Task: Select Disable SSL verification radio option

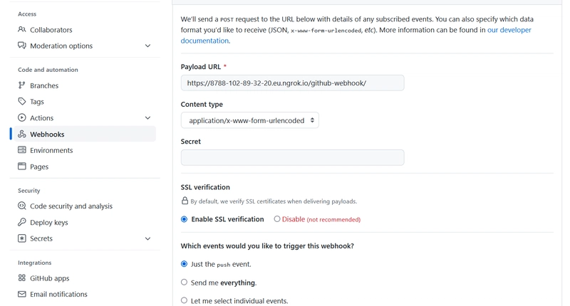Action: 277,219
